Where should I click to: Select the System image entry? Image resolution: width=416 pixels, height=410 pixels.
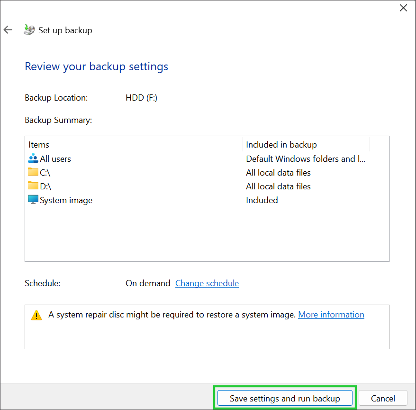[x=66, y=200]
